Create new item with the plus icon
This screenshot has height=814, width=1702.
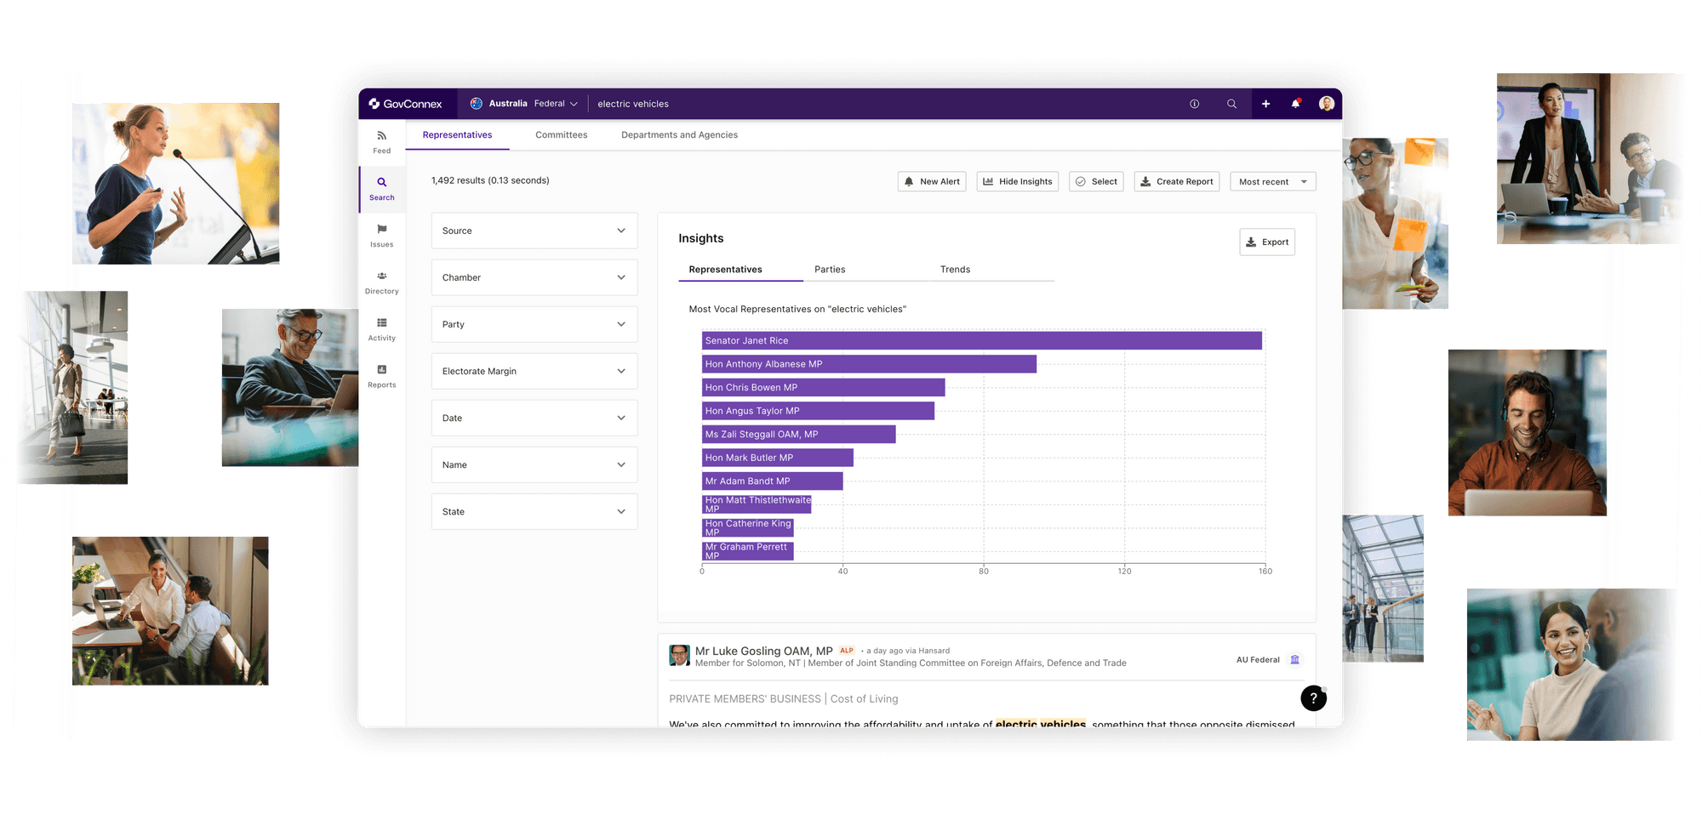click(x=1265, y=103)
